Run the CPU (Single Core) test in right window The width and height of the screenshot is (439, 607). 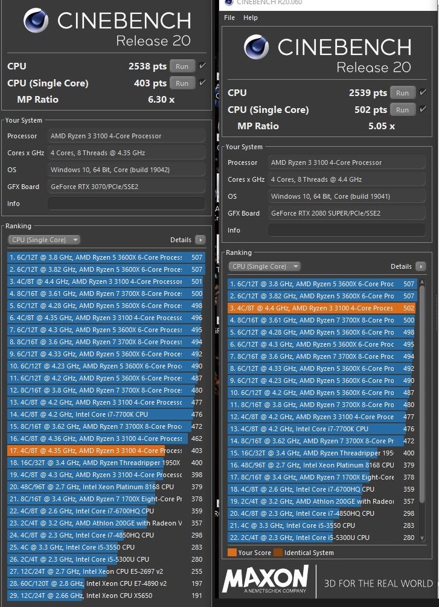(402, 110)
